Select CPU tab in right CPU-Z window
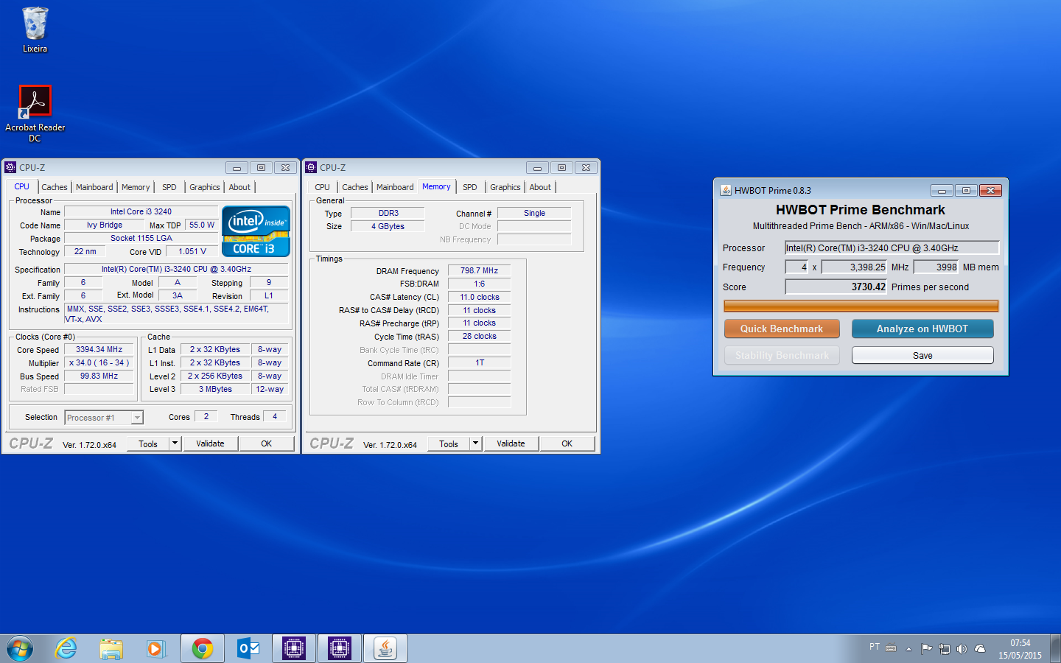 (x=323, y=187)
